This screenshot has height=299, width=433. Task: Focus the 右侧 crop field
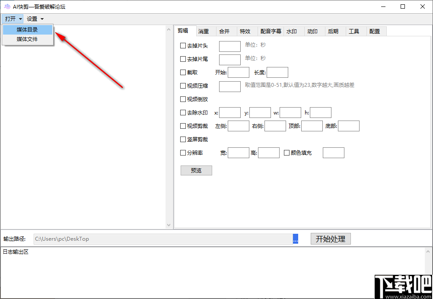[275, 126]
